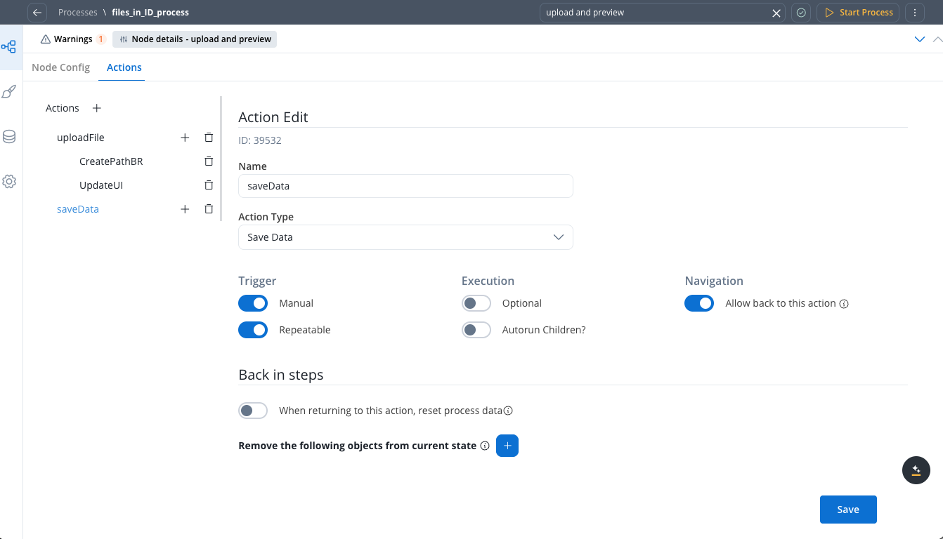Open the settings gear sidebar icon
Image resolution: width=943 pixels, height=539 pixels.
[9, 182]
